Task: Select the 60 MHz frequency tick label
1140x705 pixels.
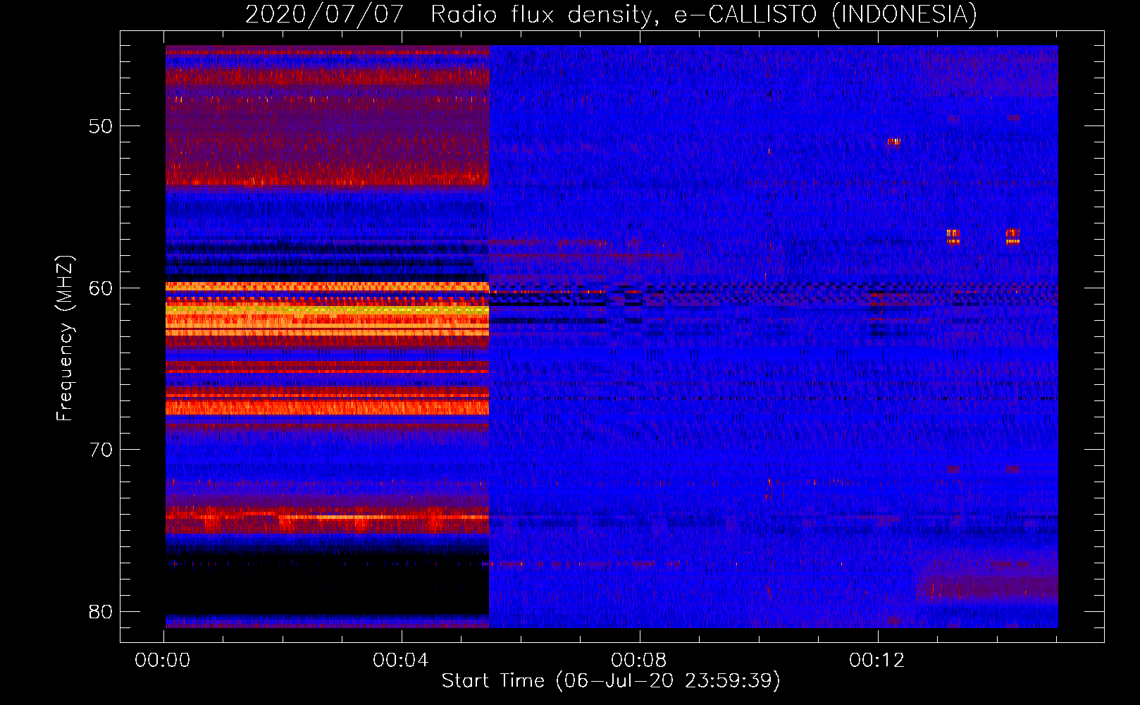Action: [x=101, y=288]
